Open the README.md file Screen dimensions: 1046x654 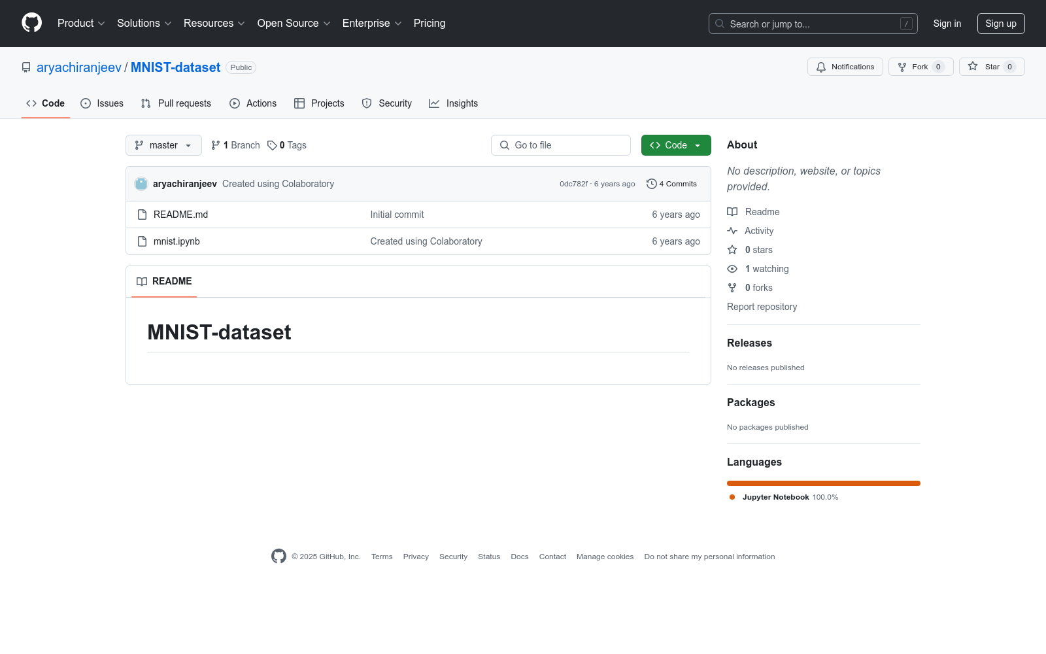[180, 215]
